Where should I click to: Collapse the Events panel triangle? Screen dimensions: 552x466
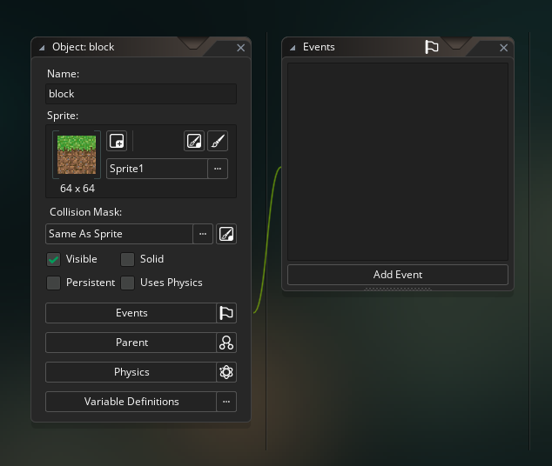(293, 48)
